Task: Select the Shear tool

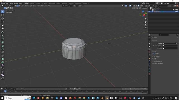Action: [x=3, y=75]
